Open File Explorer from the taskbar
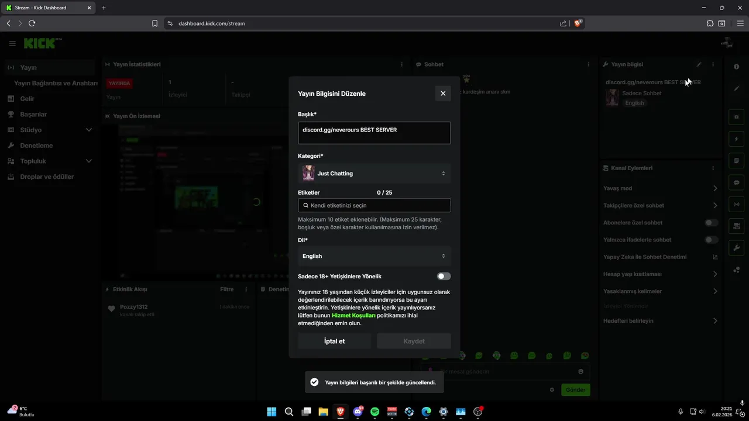749x421 pixels. (x=323, y=412)
